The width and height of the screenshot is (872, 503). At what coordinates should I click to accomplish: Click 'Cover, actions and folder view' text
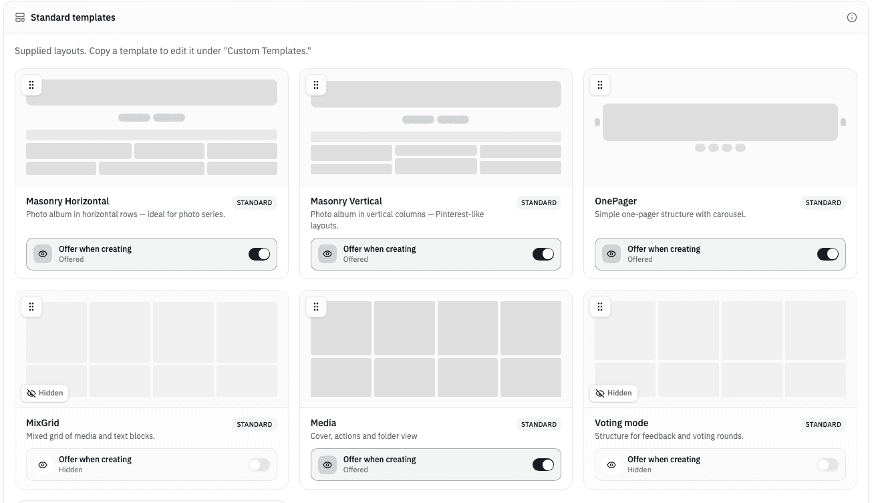pyautogui.click(x=364, y=436)
